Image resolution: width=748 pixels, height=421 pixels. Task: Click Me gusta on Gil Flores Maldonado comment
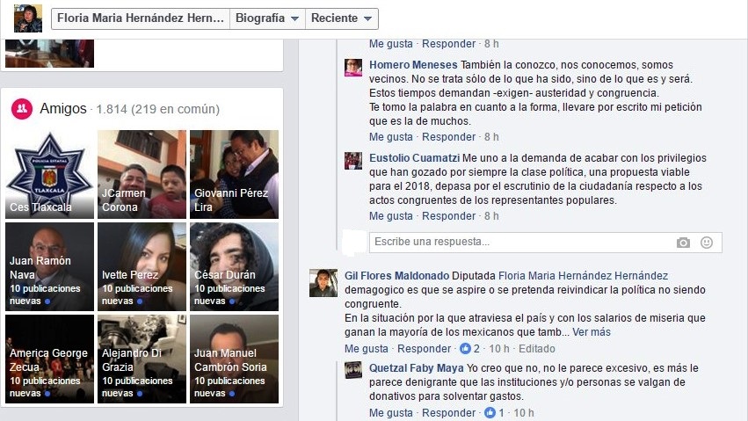click(x=367, y=349)
